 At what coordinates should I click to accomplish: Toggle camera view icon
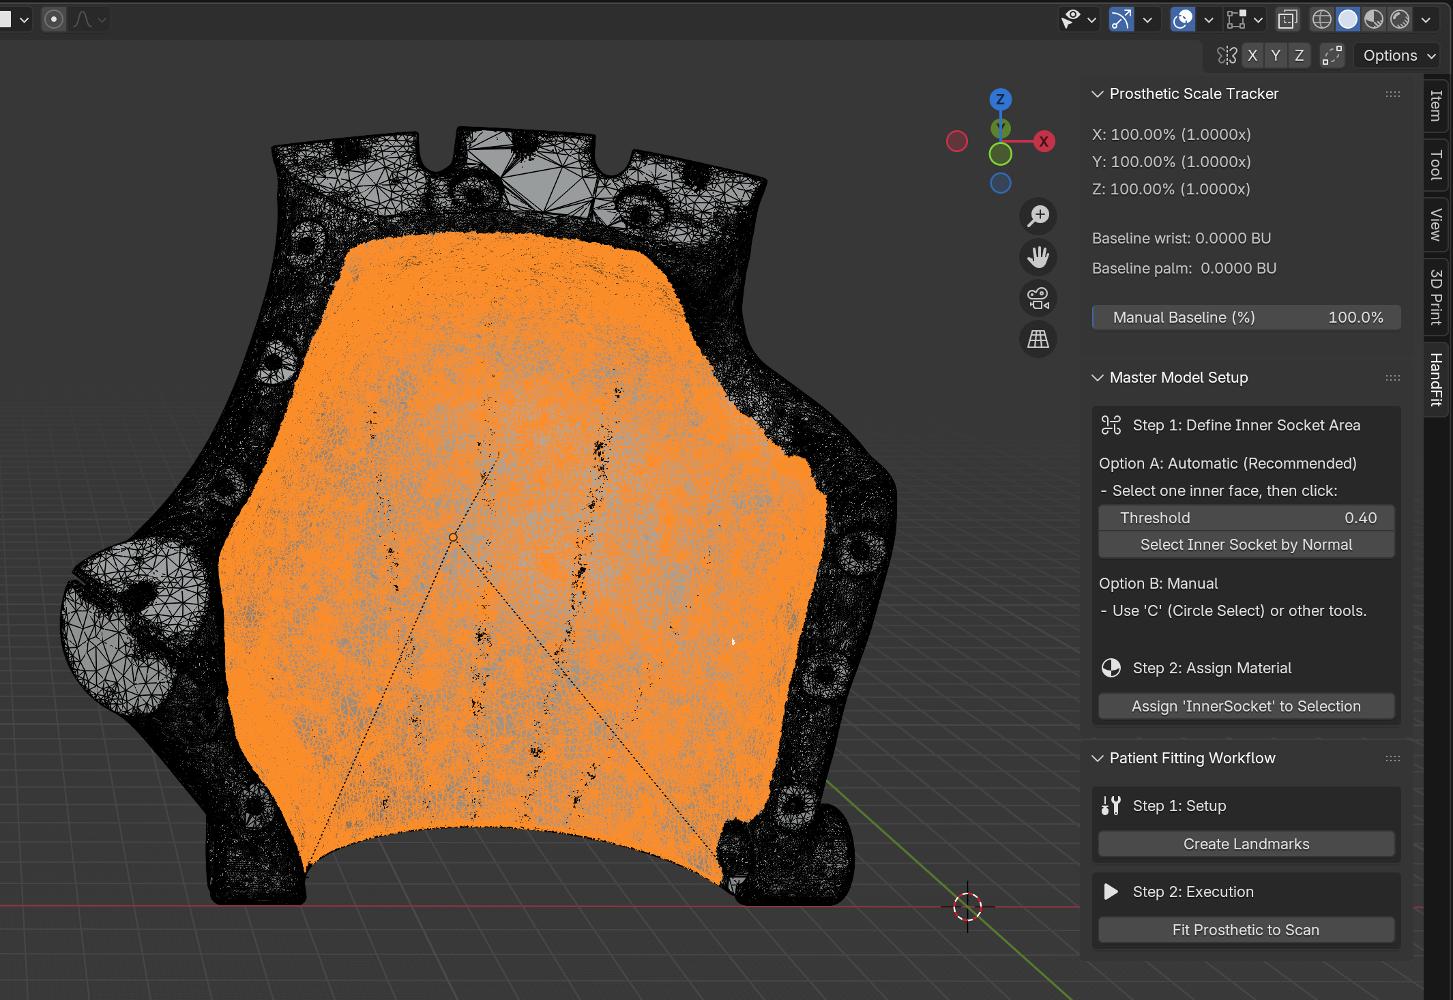(x=1038, y=298)
